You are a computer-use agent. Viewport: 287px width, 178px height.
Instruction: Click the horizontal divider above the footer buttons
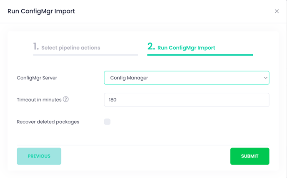tap(143, 145)
